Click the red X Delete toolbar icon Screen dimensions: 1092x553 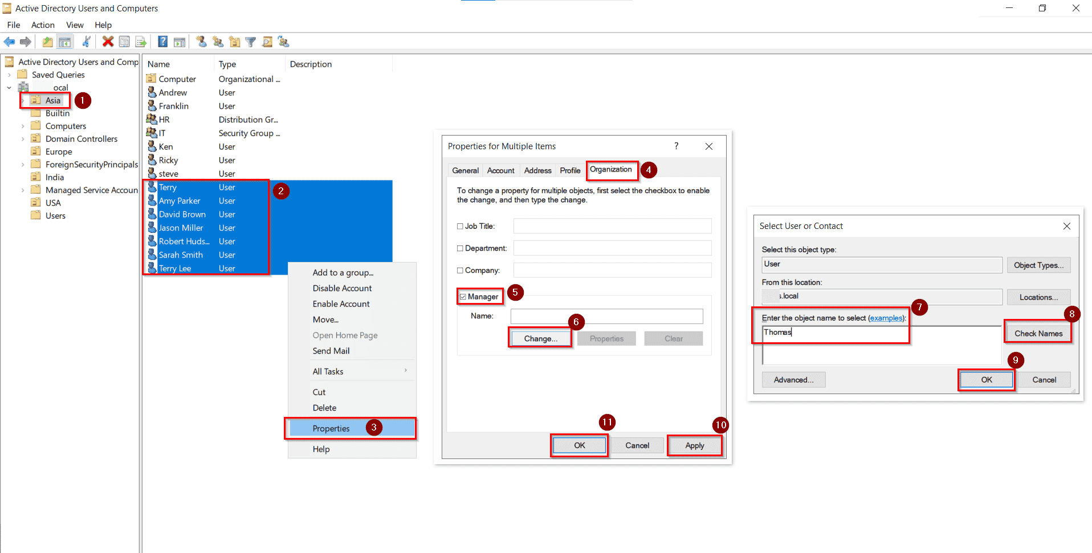click(108, 42)
